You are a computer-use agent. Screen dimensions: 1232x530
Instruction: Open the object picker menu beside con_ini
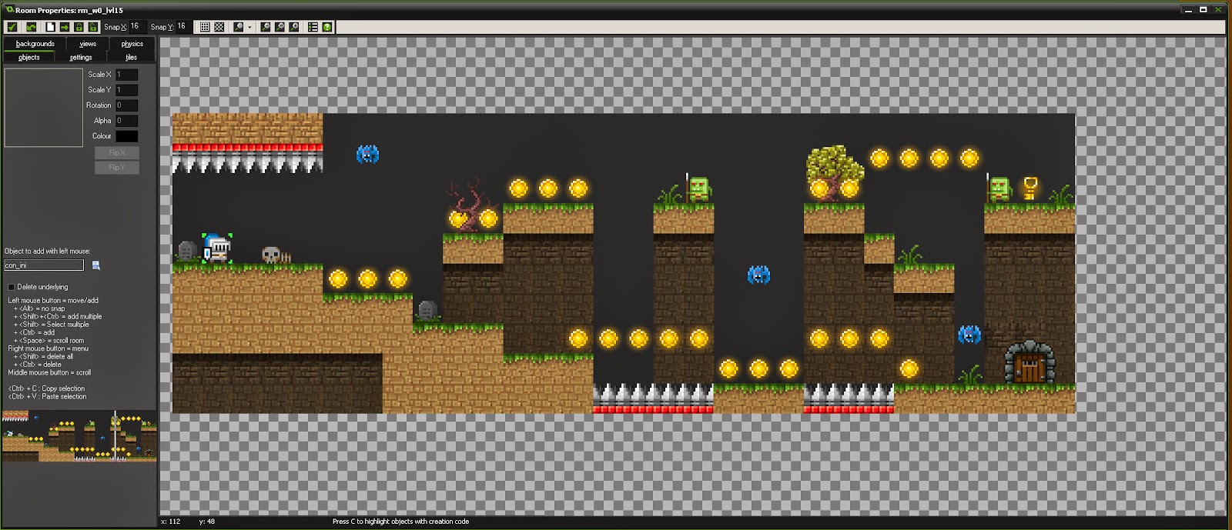pyautogui.click(x=96, y=265)
